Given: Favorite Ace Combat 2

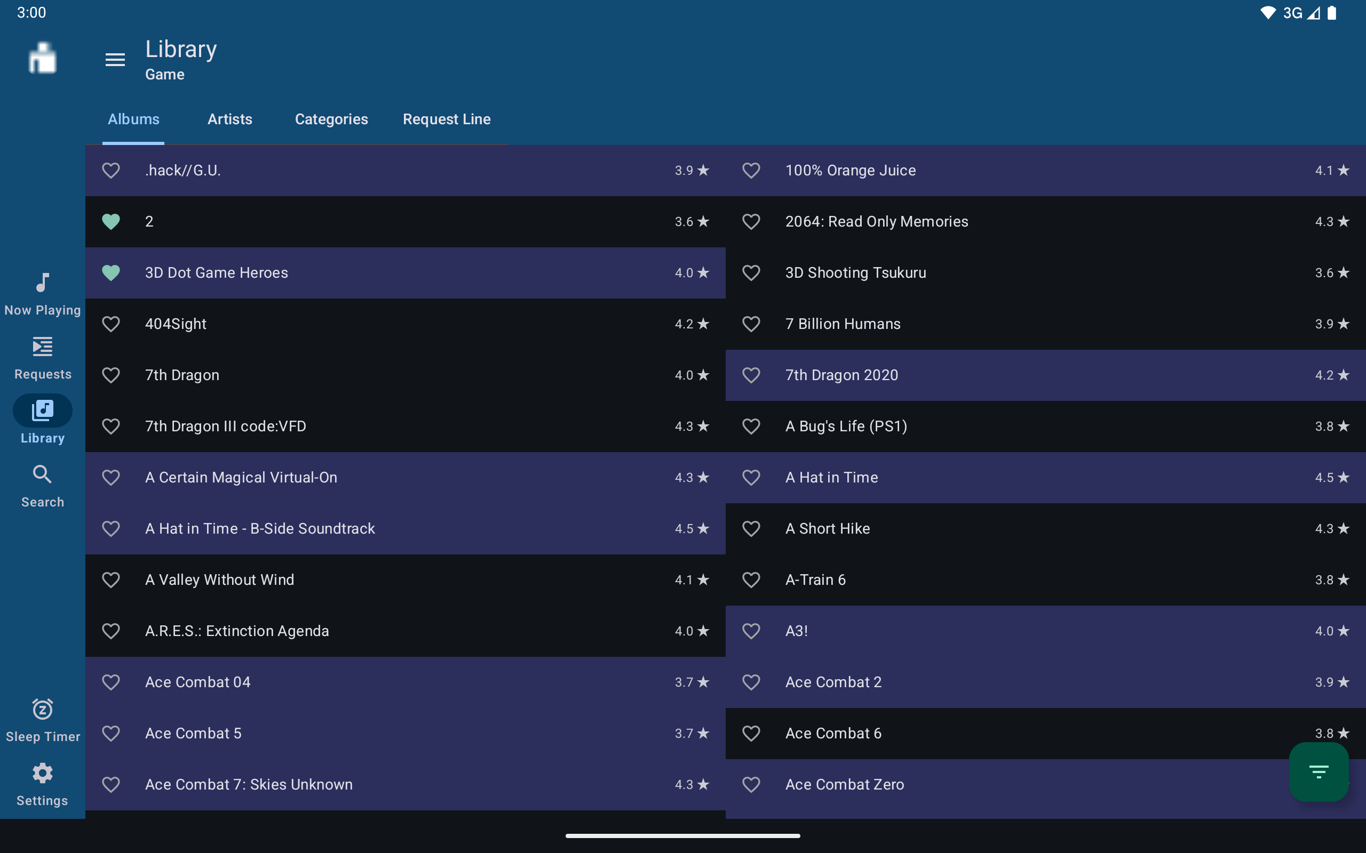Looking at the screenshot, I should (751, 682).
